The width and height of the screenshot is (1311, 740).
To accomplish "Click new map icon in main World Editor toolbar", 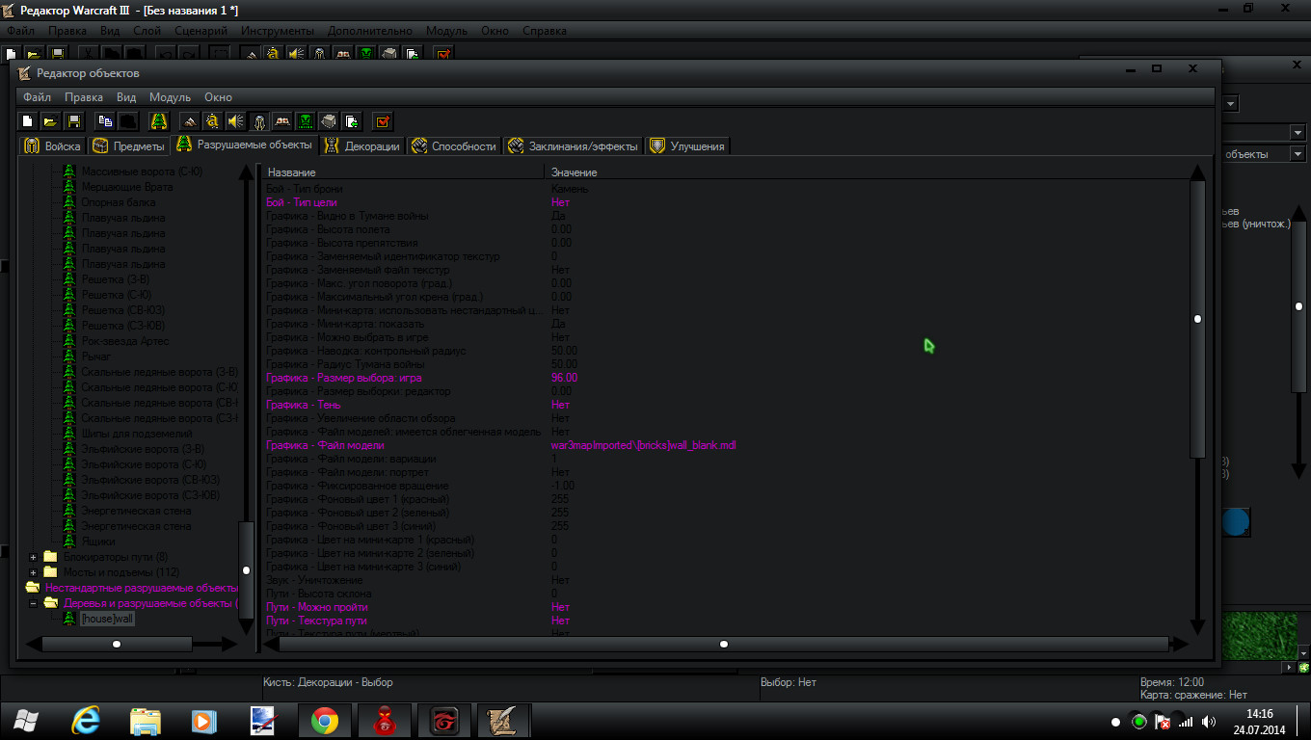I will click(x=12, y=54).
